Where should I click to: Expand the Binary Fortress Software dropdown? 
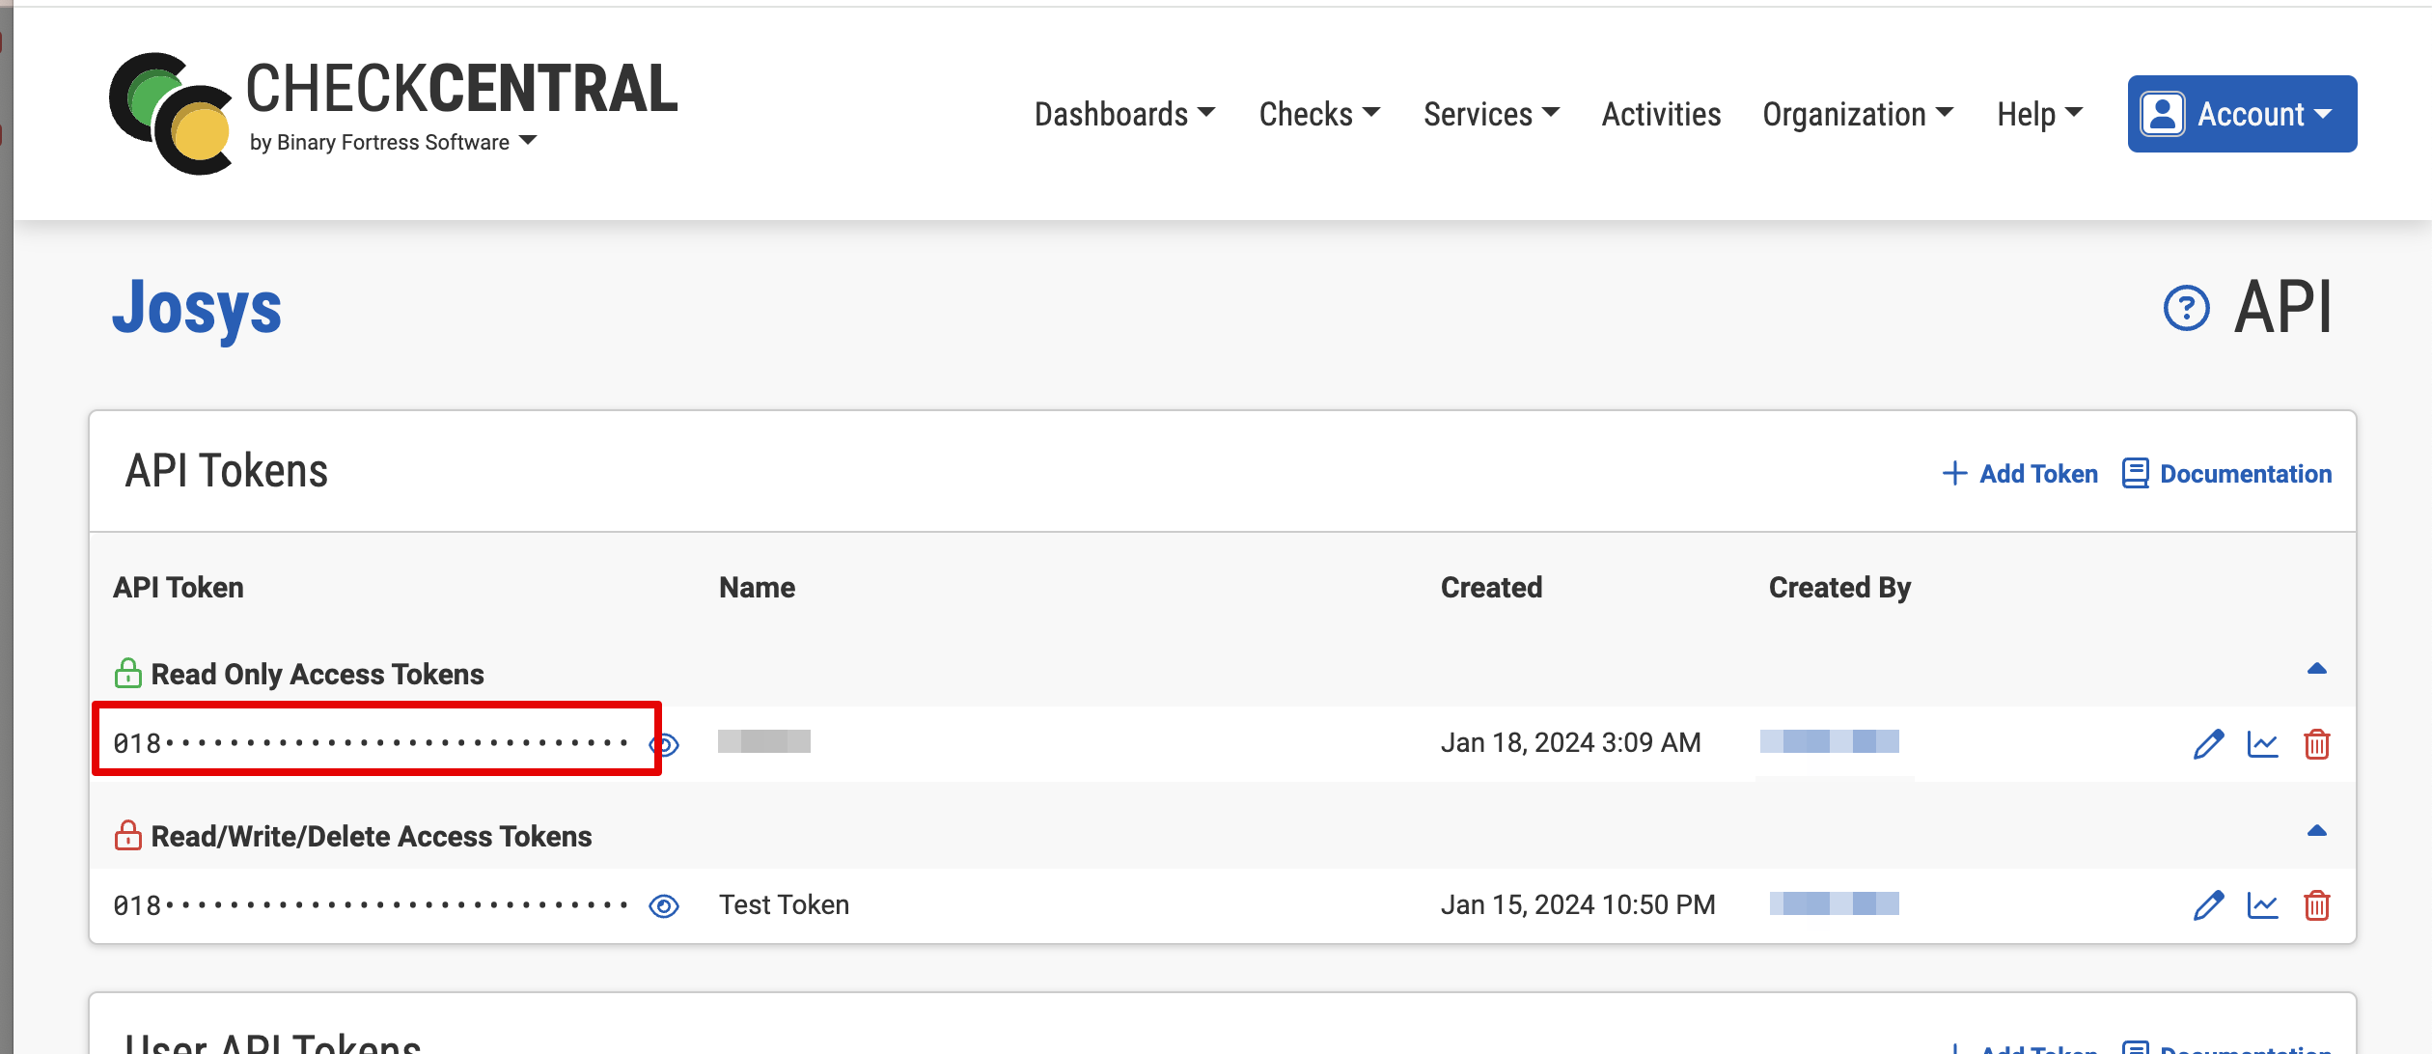point(528,141)
